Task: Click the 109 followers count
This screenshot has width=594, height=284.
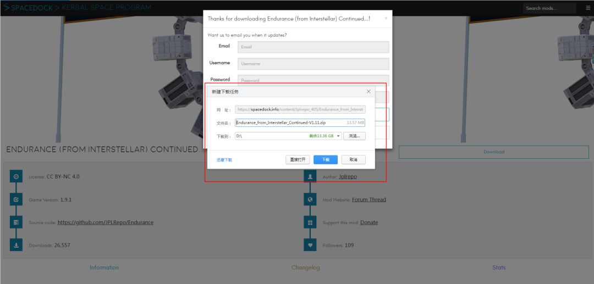Action: [349, 245]
